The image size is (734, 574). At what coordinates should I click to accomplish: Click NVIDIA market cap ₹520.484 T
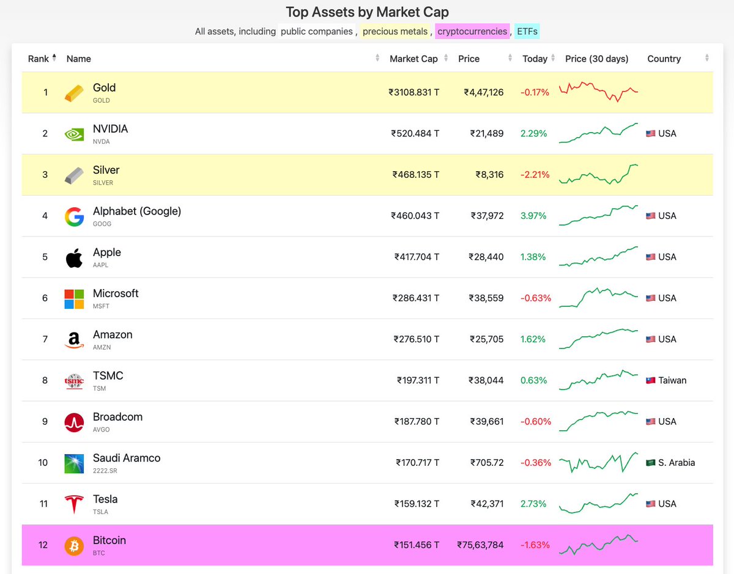[x=415, y=133]
